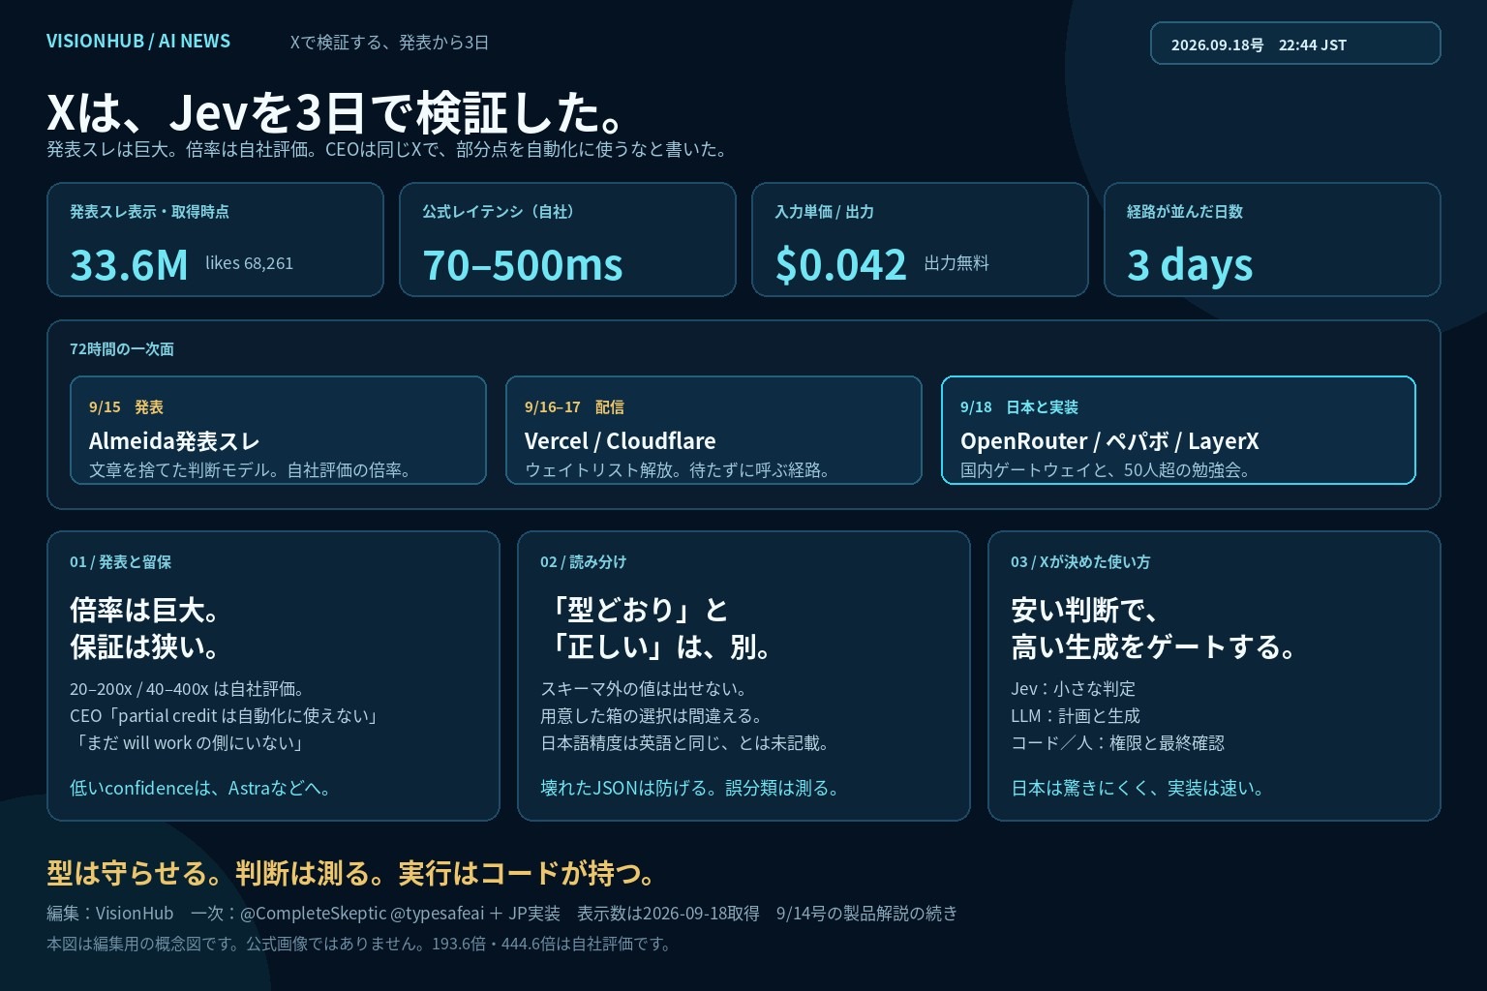1487x991 pixels.
Task: Open the 9/15 発表 timeline card
Action: click(278, 430)
